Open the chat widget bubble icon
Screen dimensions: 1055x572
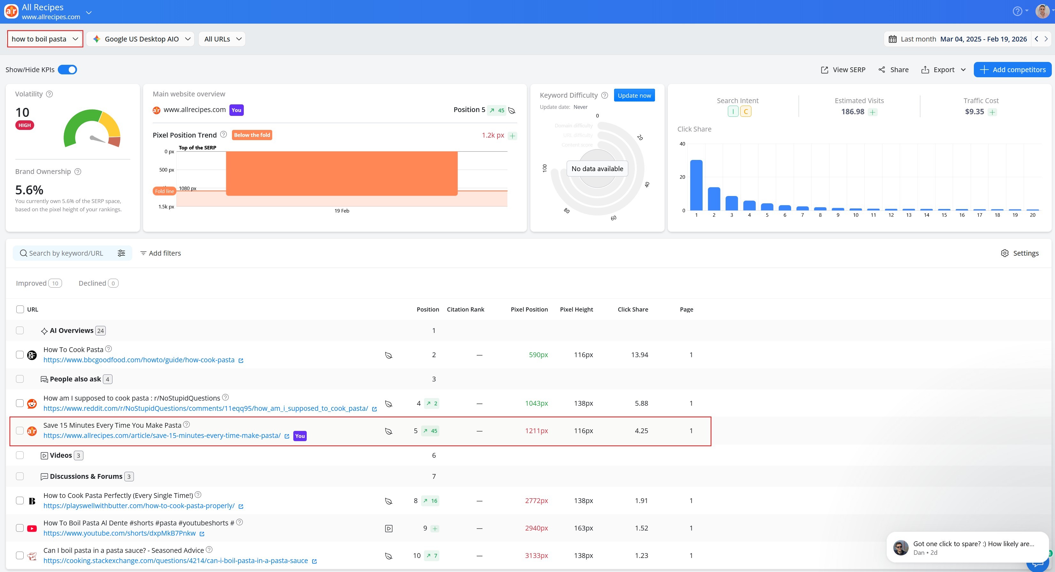[x=1037, y=565]
